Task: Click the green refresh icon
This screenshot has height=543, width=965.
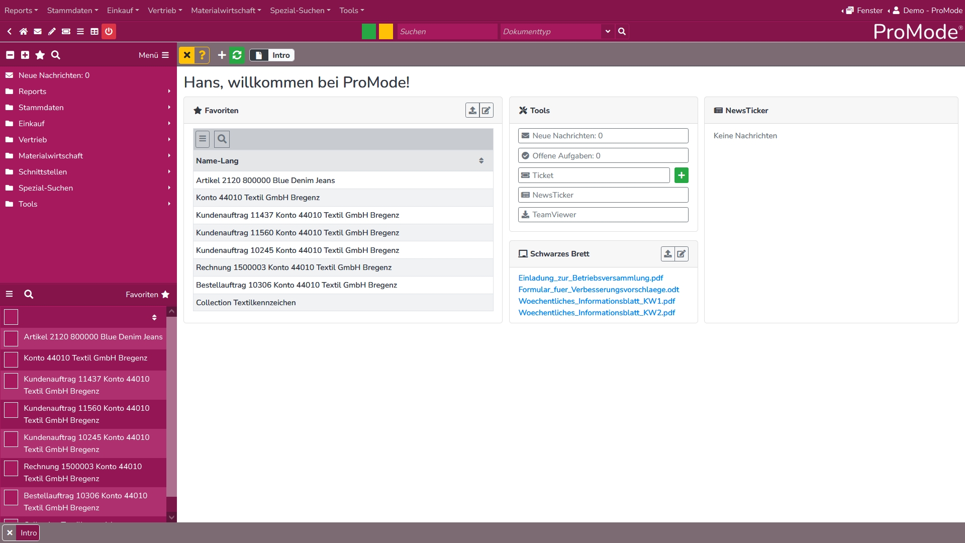Action: [237, 55]
